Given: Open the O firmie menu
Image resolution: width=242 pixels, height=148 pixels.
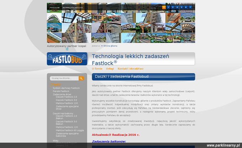Looking at the screenshot, I should coord(97,69).
